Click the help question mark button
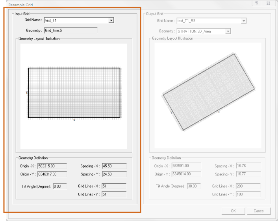 (256, 3)
